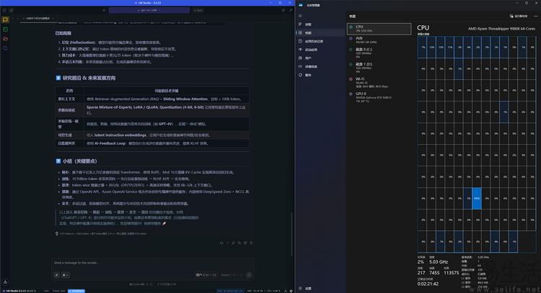This screenshot has height=293, width=541.
Task: Toggle the LM Studio chat list sidebar panel icon
Action: click(4, 10)
